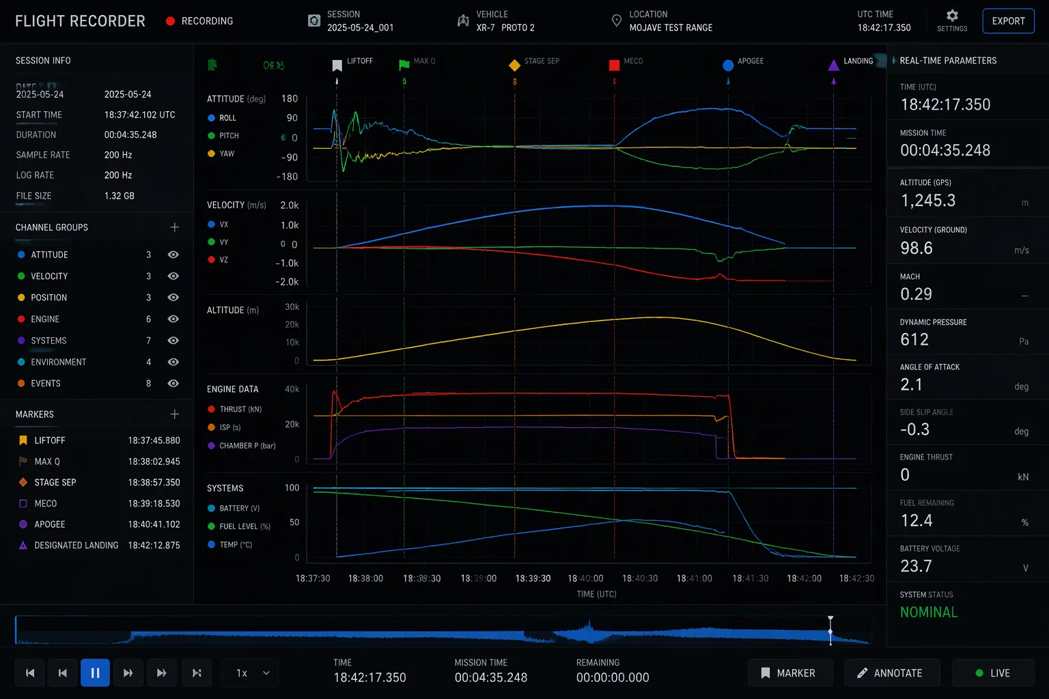
Task: Select the MECO red square above the charts
Action: tap(614, 65)
